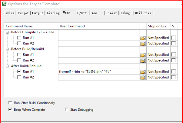Browse folder for Before Compile Run #1
Image resolution: width=183 pixels, height=123 pixels.
pos(143,38)
